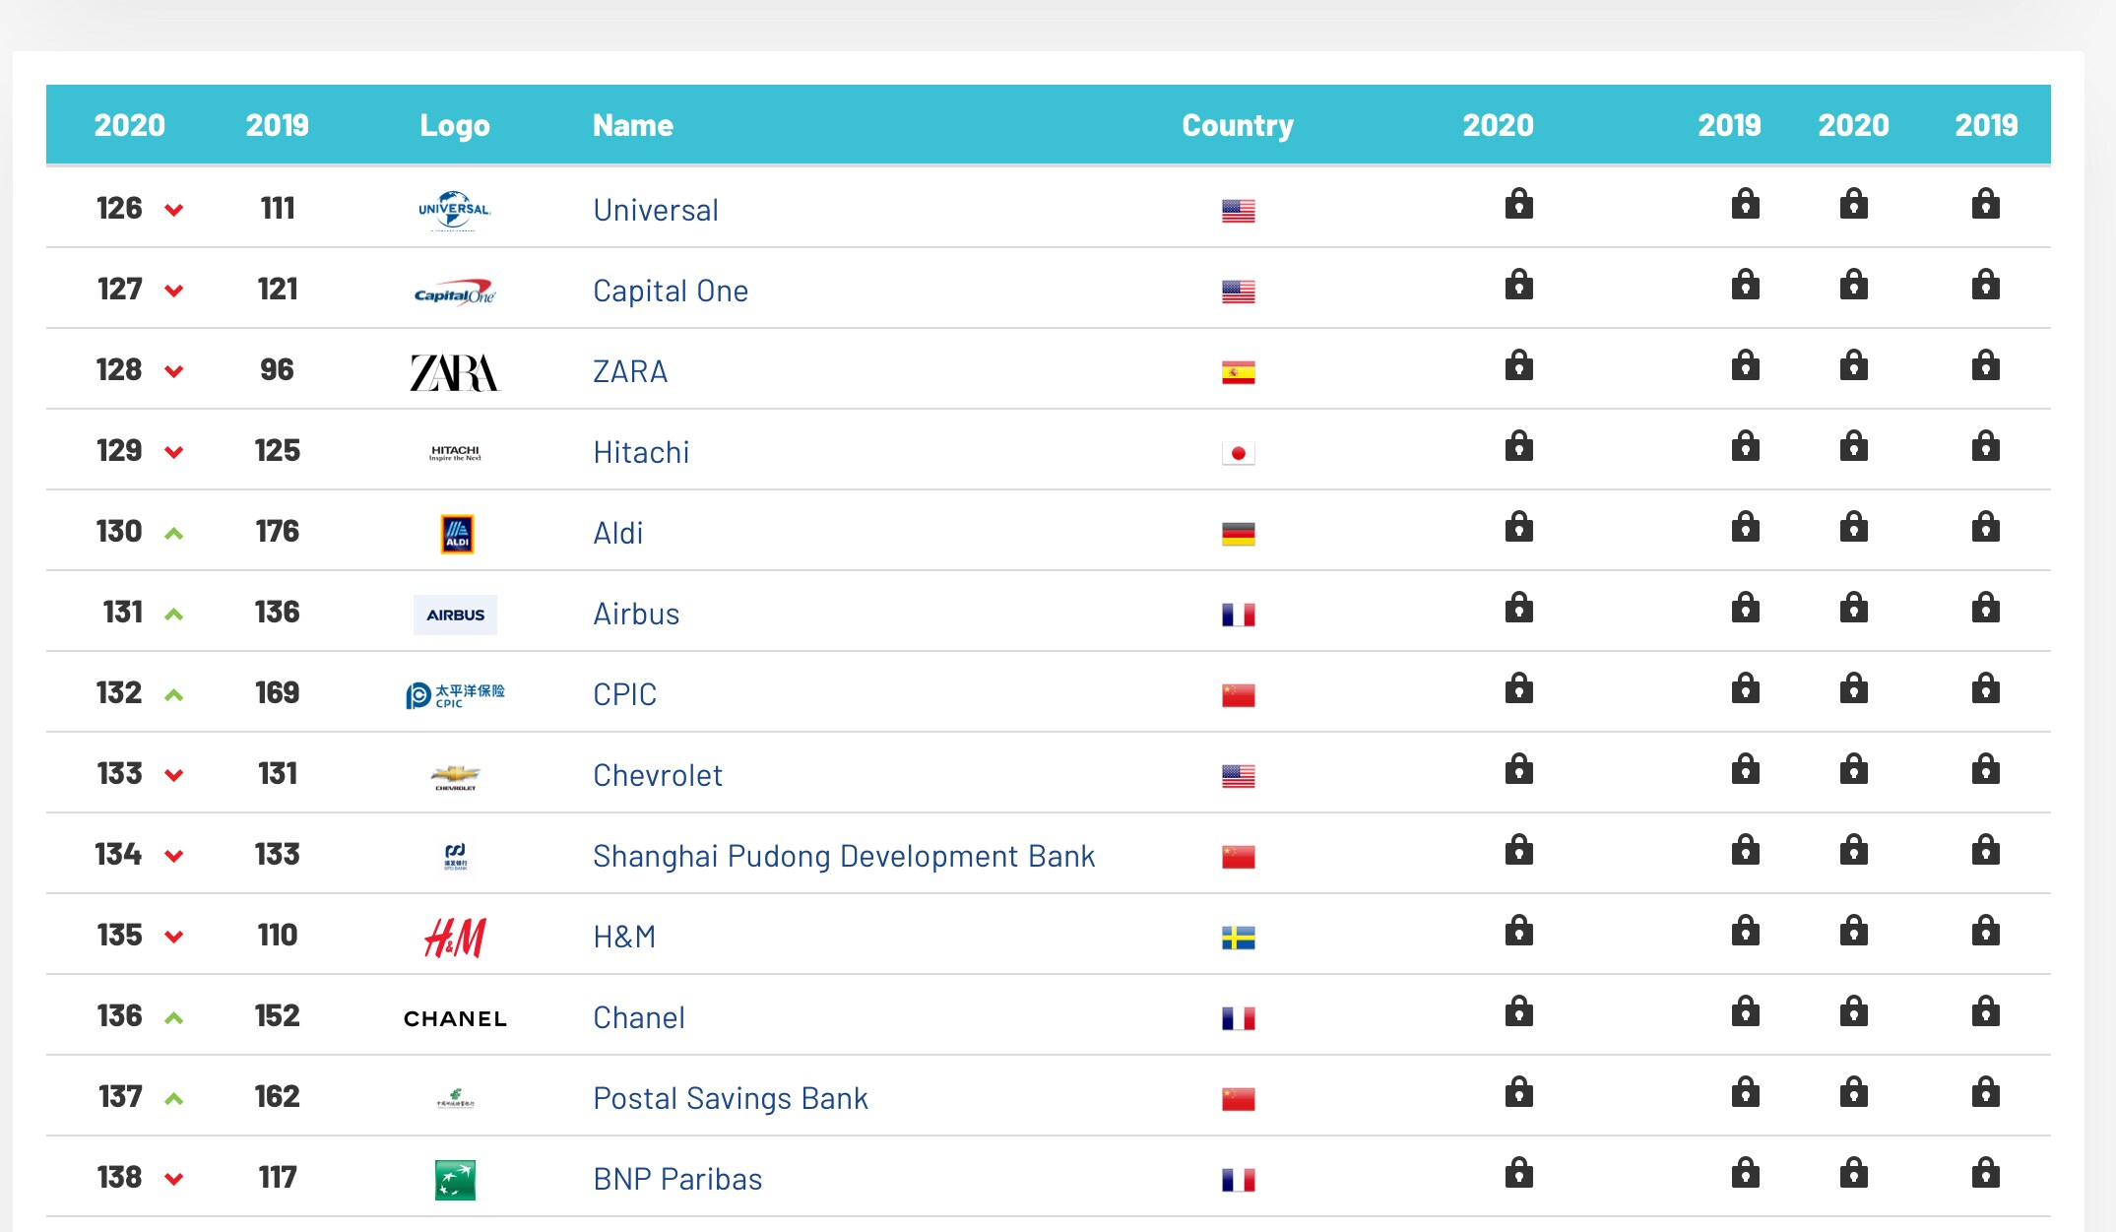This screenshot has width=2116, height=1232.
Task: Click the 2019 rank value 162
Action: [x=278, y=1097]
